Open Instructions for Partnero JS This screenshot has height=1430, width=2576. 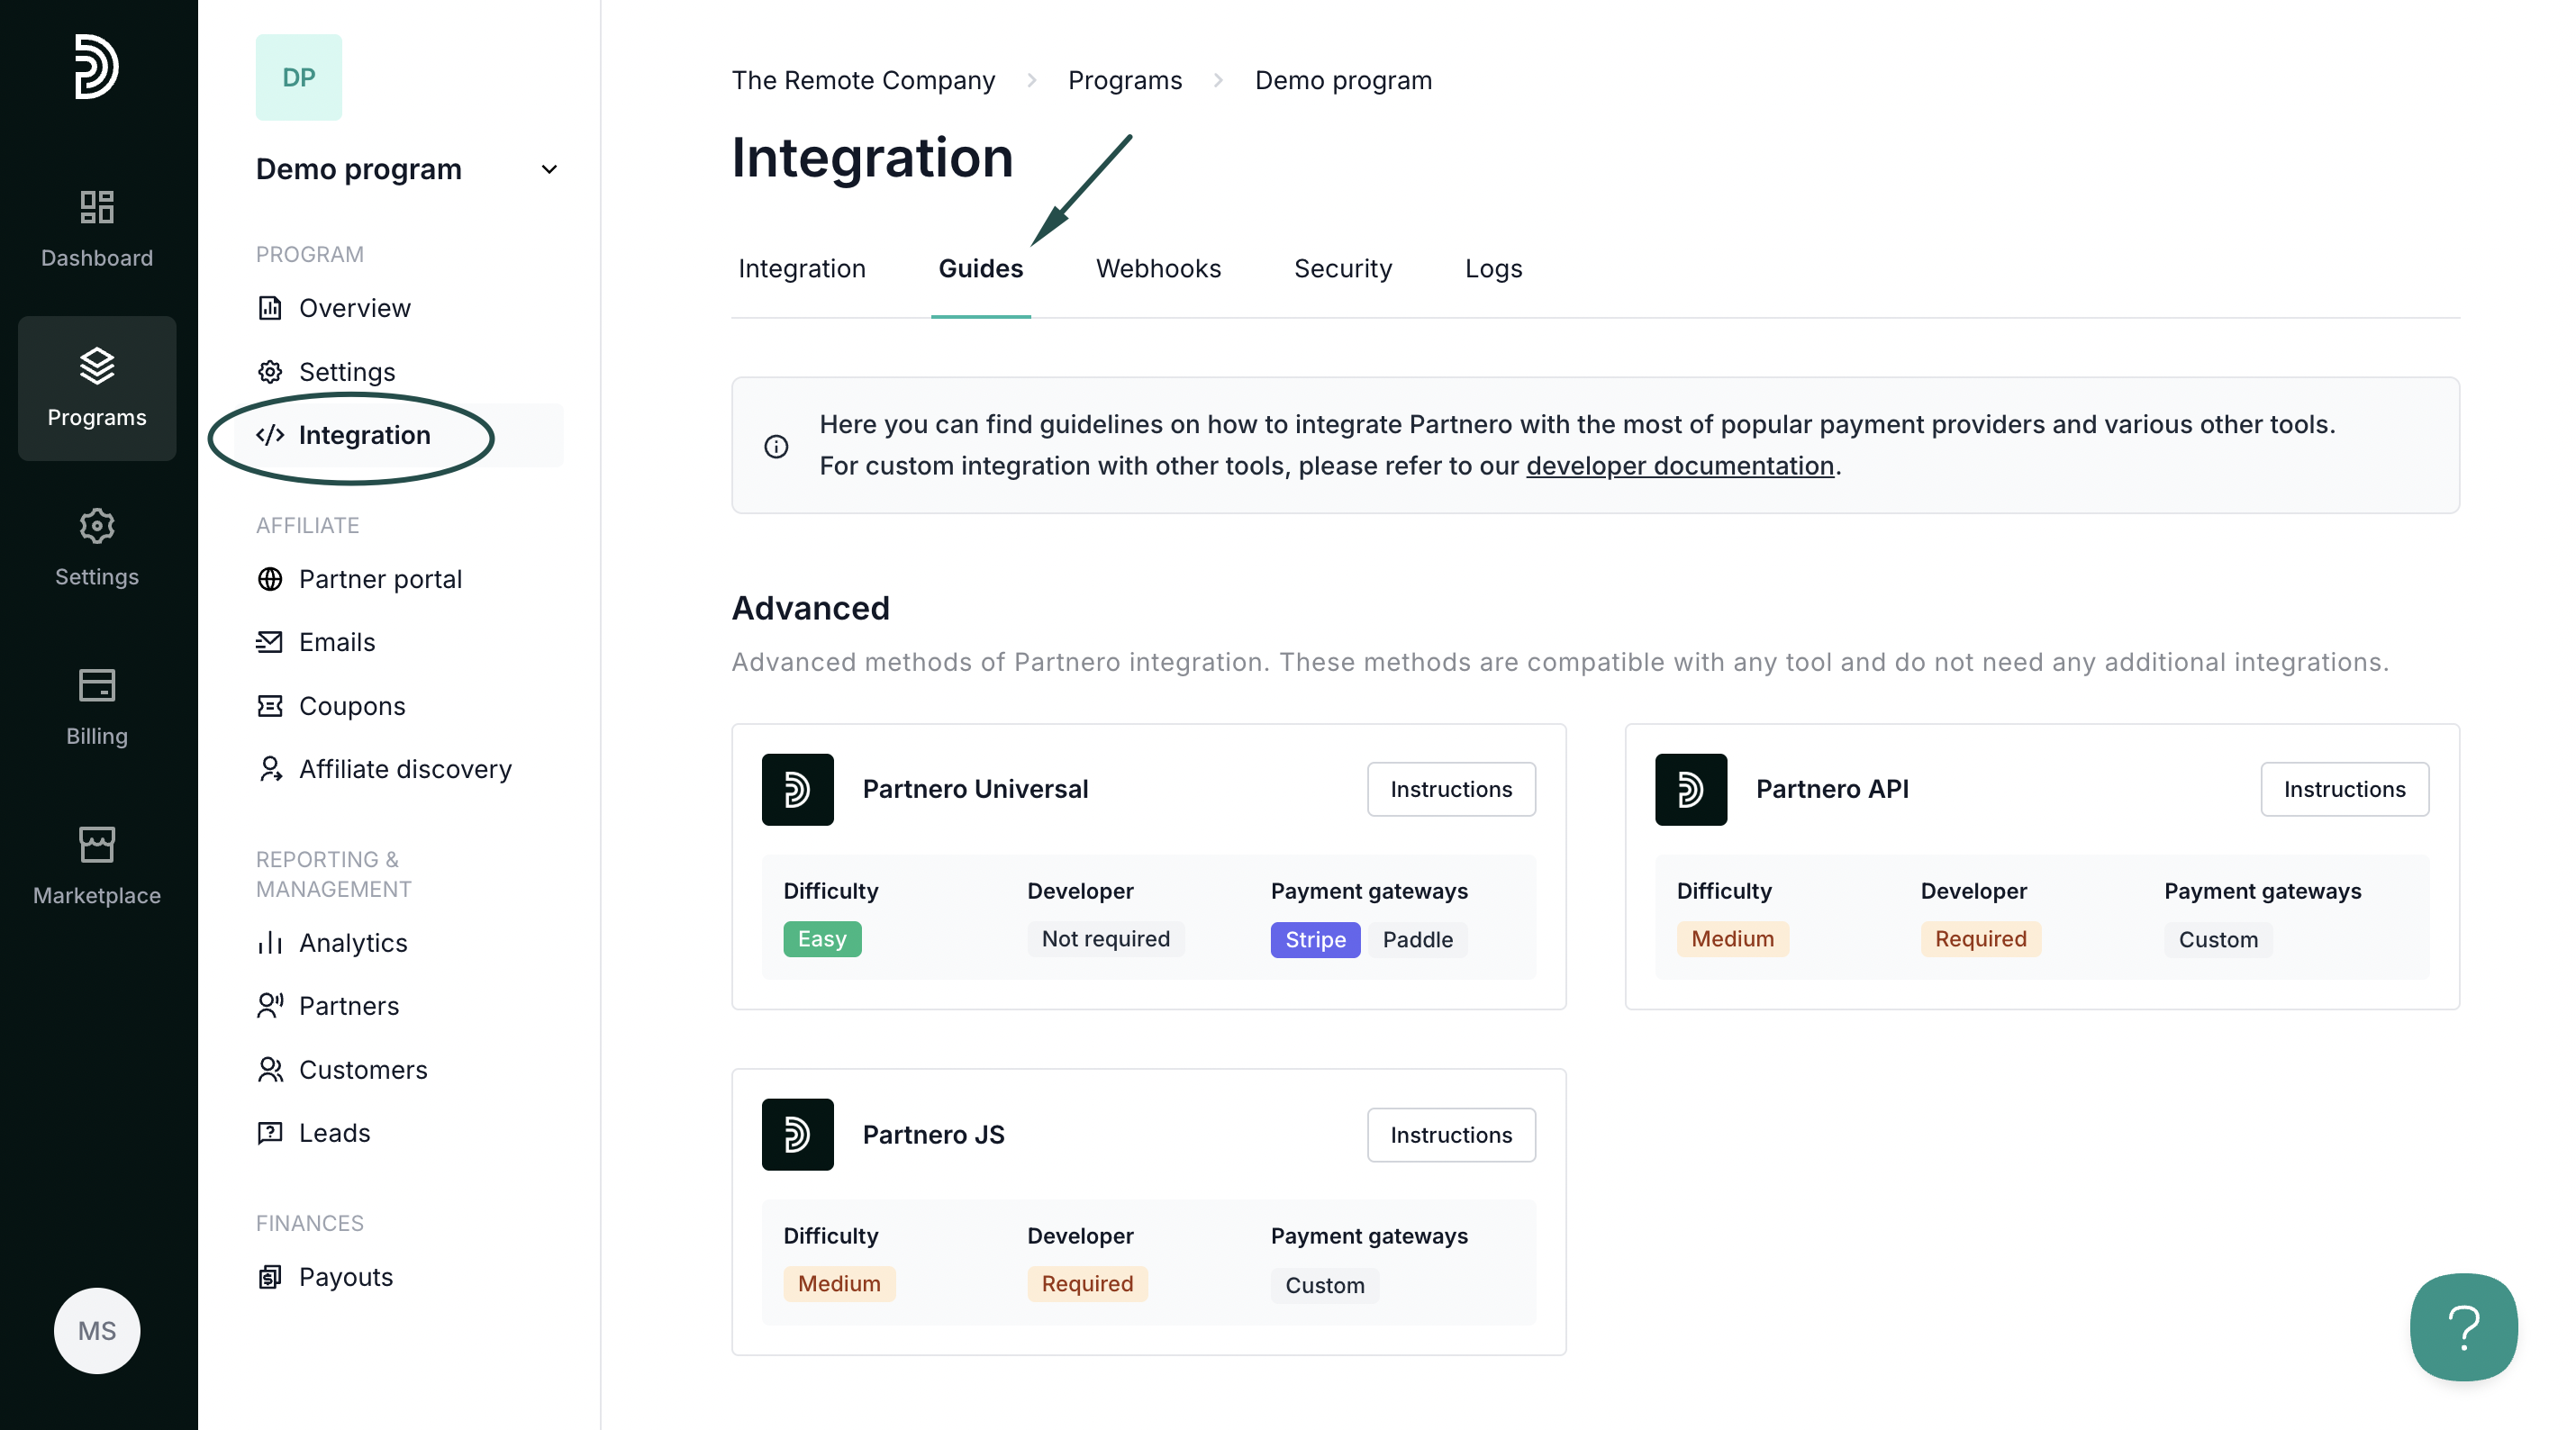pos(1450,1134)
